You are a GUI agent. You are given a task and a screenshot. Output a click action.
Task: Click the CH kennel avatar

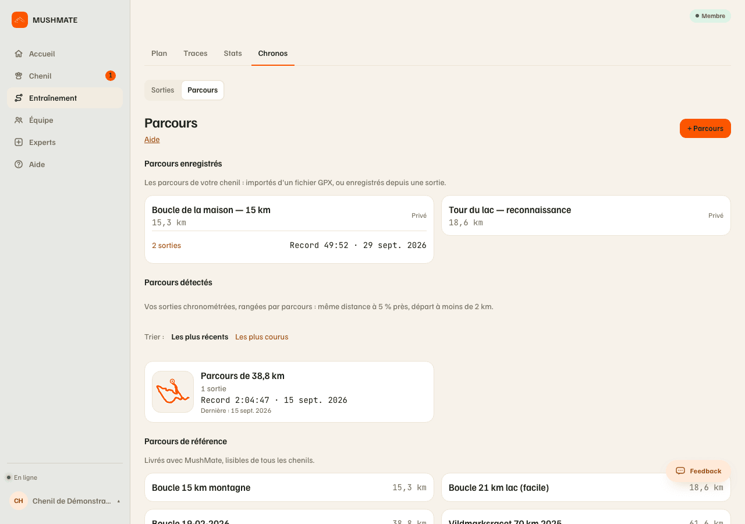click(x=19, y=501)
